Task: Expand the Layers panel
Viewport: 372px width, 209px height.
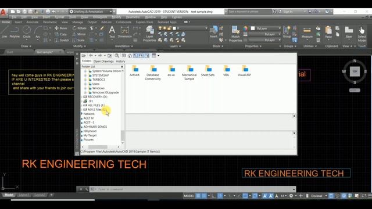Action: (x=175, y=46)
